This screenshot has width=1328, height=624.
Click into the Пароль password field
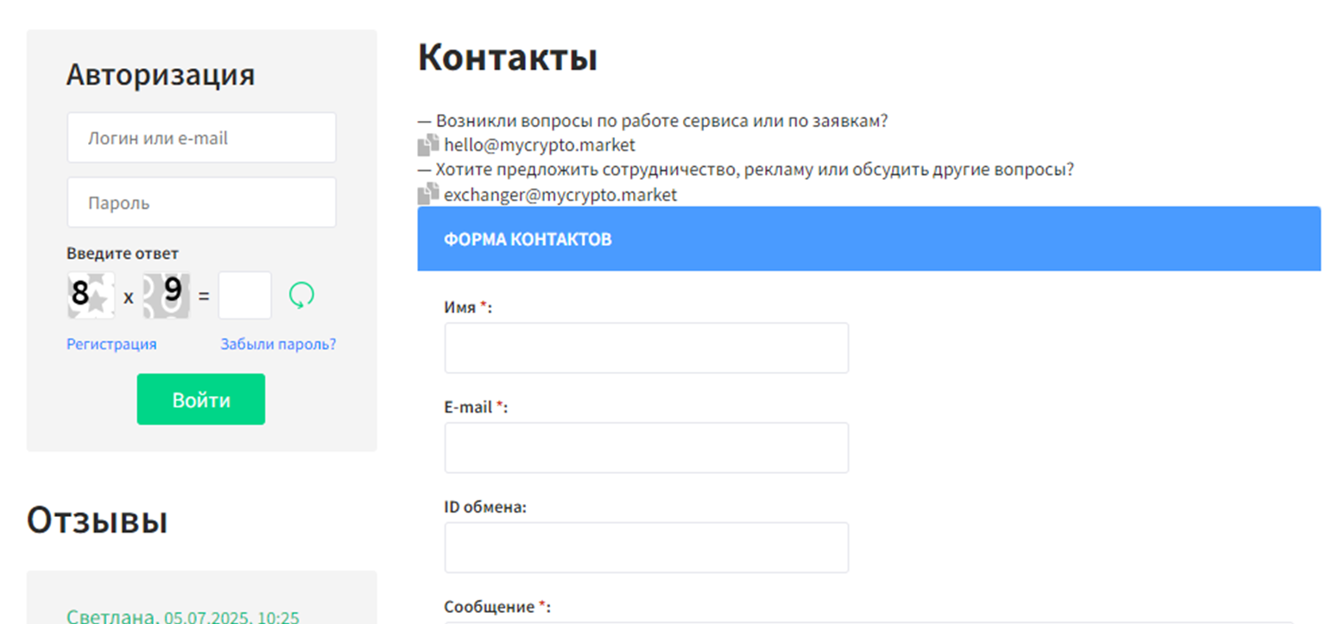[201, 203]
